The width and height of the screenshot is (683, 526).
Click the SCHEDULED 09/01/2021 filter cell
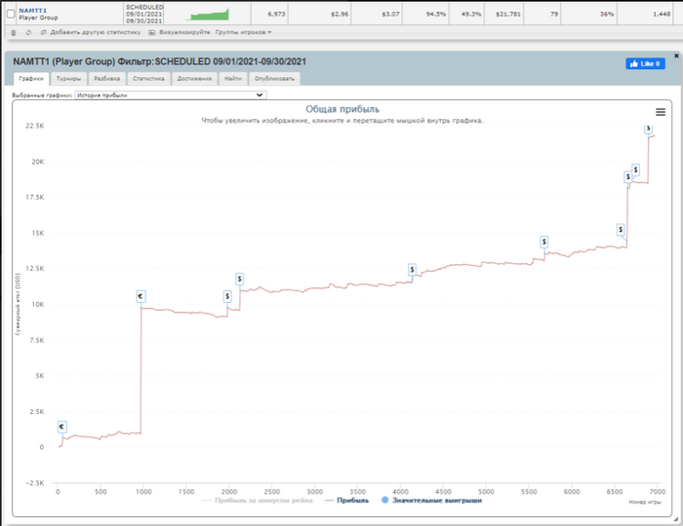point(144,14)
